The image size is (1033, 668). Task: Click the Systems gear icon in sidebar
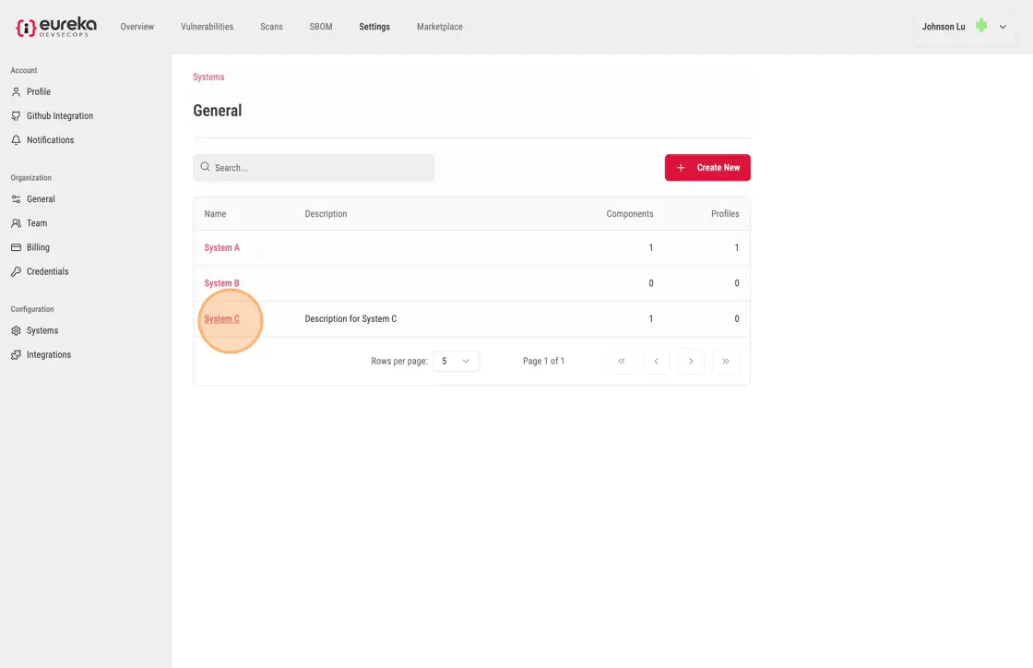16,330
